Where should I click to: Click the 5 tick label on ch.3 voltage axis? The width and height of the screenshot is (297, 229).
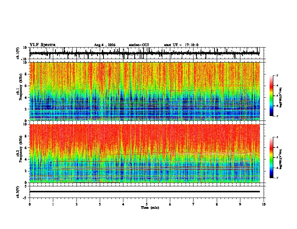pyautogui.click(x=26, y=186)
